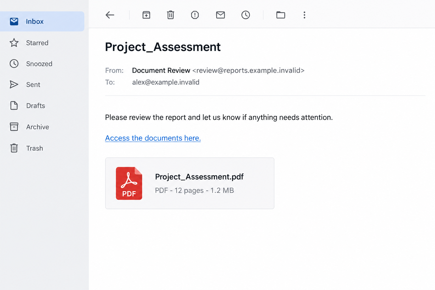435x290 pixels.
Task: Follow the 'Access the documents here.' link
Action: [153, 138]
